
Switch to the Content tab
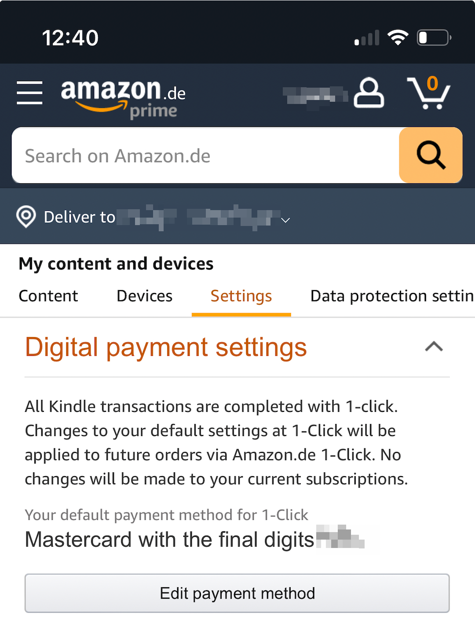point(48,296)
